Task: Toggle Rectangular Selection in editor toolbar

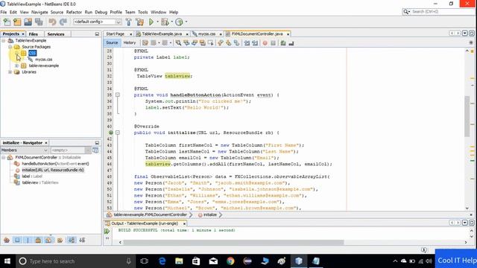Action: (x=210, y=43)
